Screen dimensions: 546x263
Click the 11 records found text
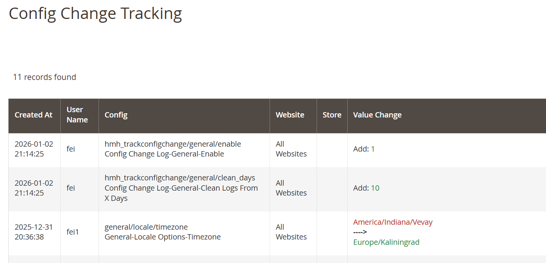[x=44, y=77]
